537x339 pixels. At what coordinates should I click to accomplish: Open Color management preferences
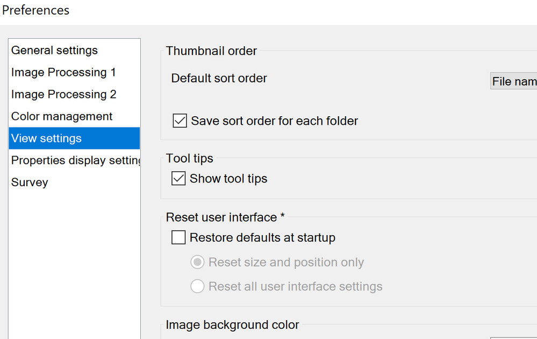62,117
